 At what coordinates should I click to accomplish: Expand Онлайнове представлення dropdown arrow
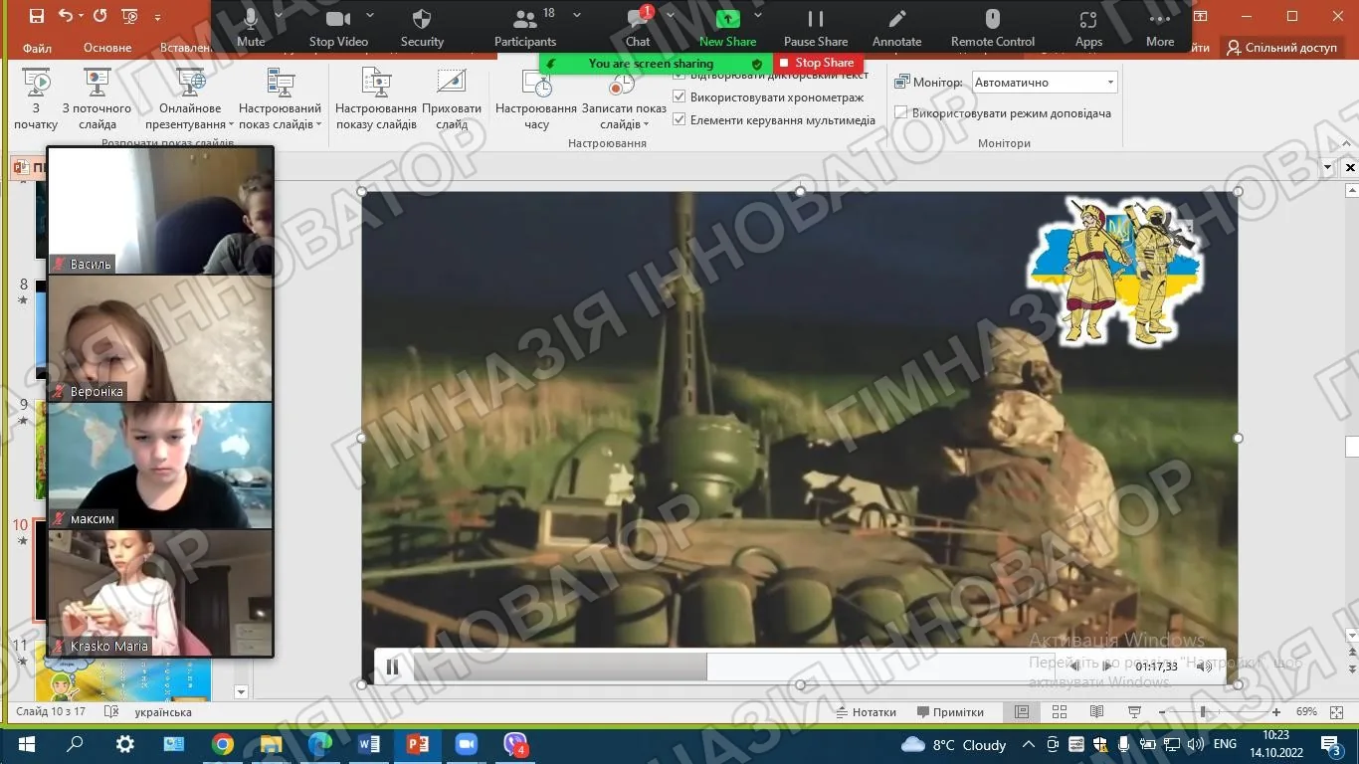[231, 125]
